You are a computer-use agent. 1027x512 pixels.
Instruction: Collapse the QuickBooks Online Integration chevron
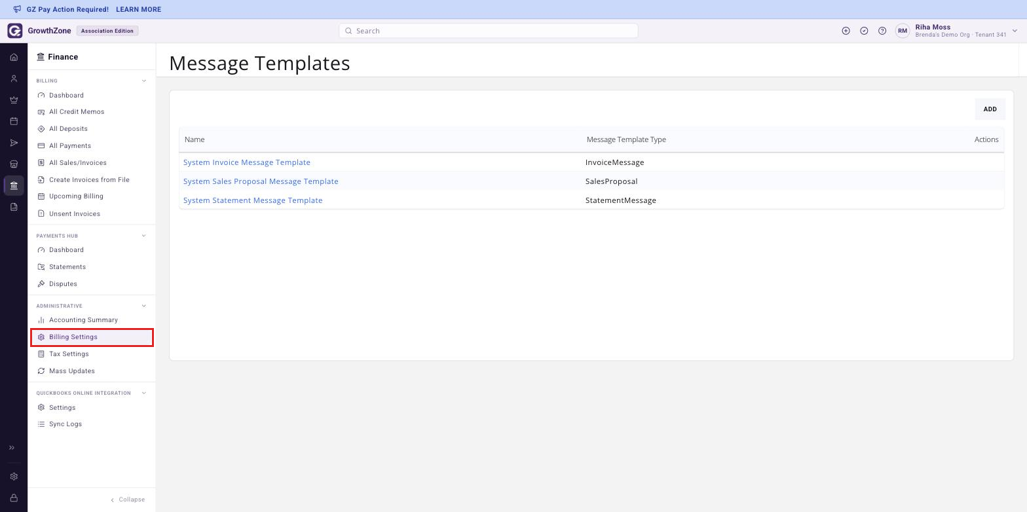point(144,393)
